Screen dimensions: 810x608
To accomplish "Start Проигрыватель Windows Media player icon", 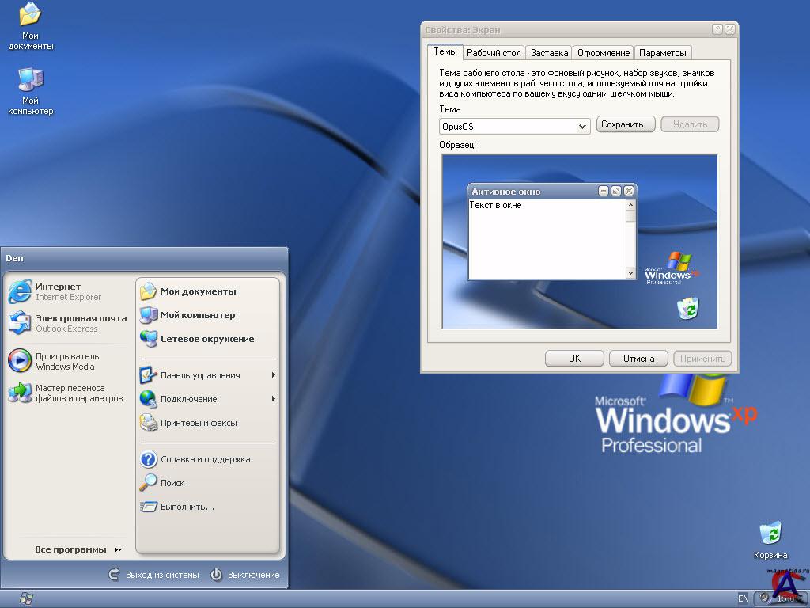I will (20, 361).
